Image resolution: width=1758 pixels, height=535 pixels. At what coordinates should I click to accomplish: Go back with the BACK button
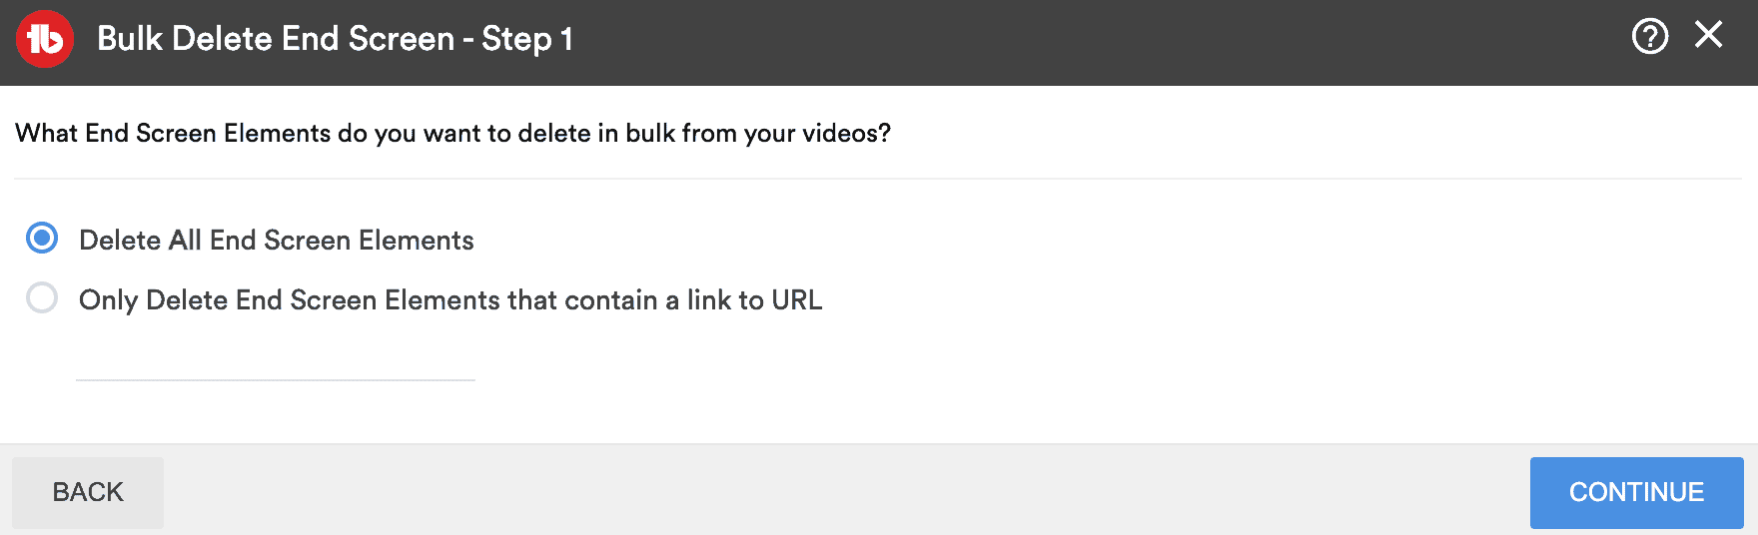click(88, 492)
